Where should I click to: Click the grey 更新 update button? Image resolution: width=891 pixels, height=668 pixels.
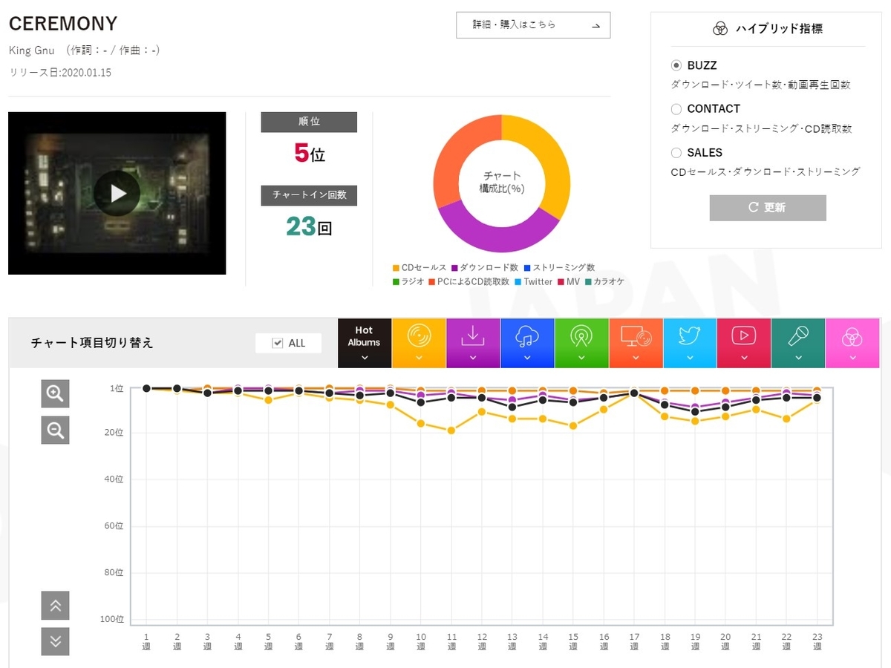[x=768, y=208]
